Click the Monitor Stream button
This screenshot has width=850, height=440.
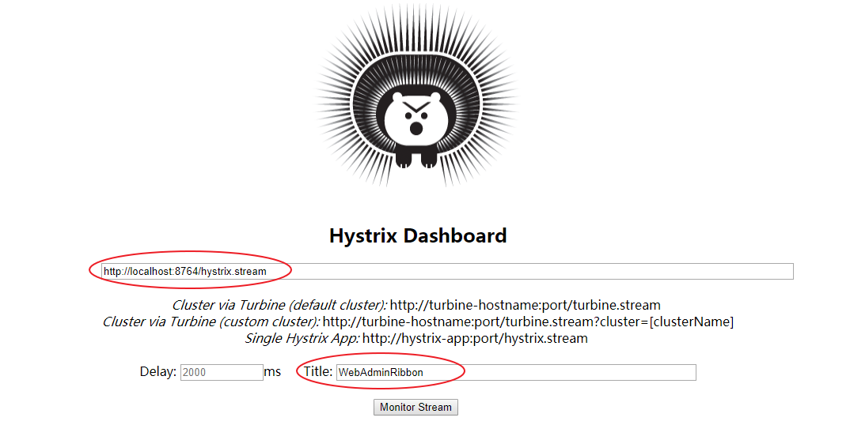[416, 407]
